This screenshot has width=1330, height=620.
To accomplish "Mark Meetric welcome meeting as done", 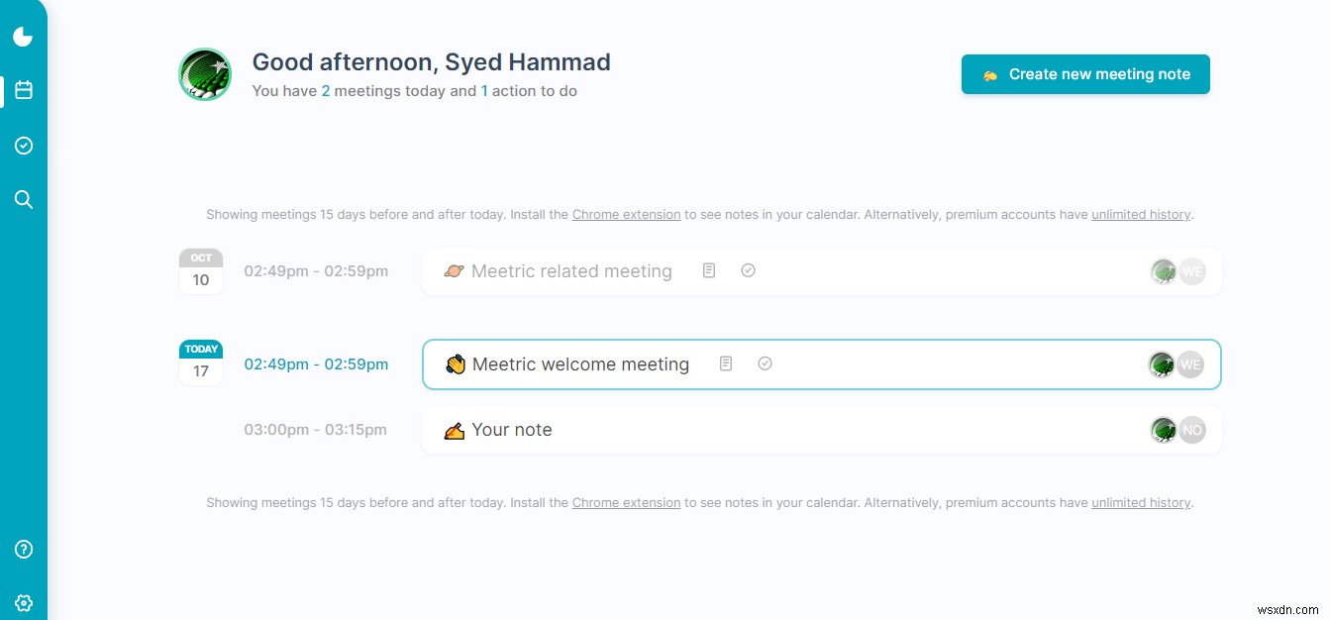I will coord(765,363).
